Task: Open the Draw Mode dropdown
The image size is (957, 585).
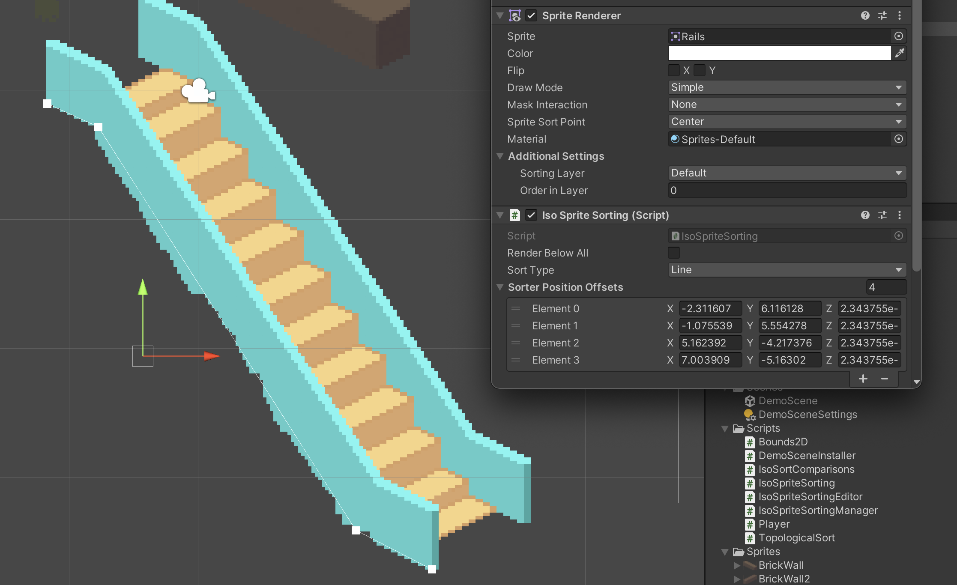Action: 787,87
